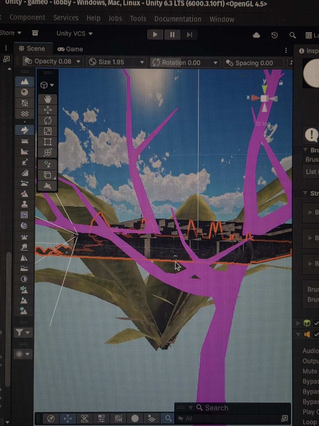The width and height of the screenshot is (319, 426).
Task: Expand the green cube component arrow
Action: coord(298,323)
